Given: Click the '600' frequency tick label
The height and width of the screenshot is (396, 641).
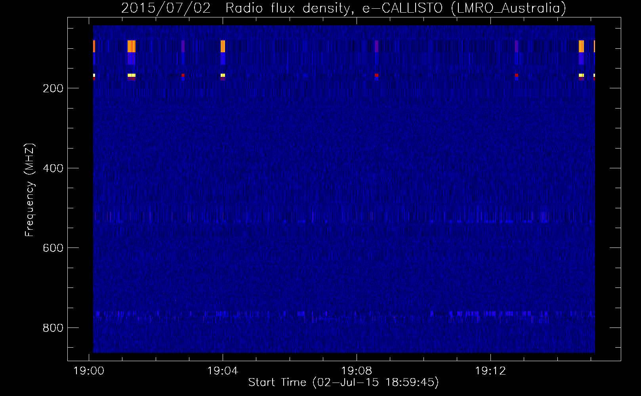Looking at the screenshot, I should pyautogui.click(x=53, y=248).
